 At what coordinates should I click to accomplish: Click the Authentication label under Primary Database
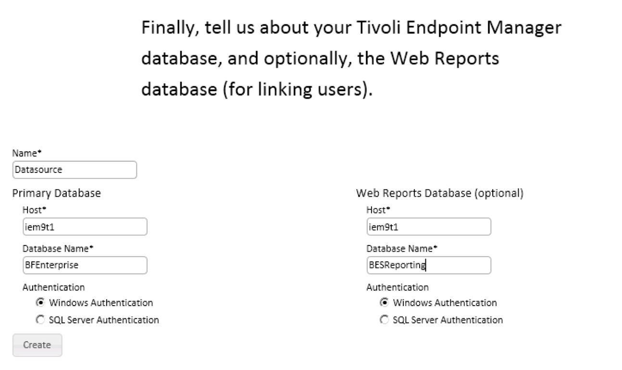(x=53, y=287)
